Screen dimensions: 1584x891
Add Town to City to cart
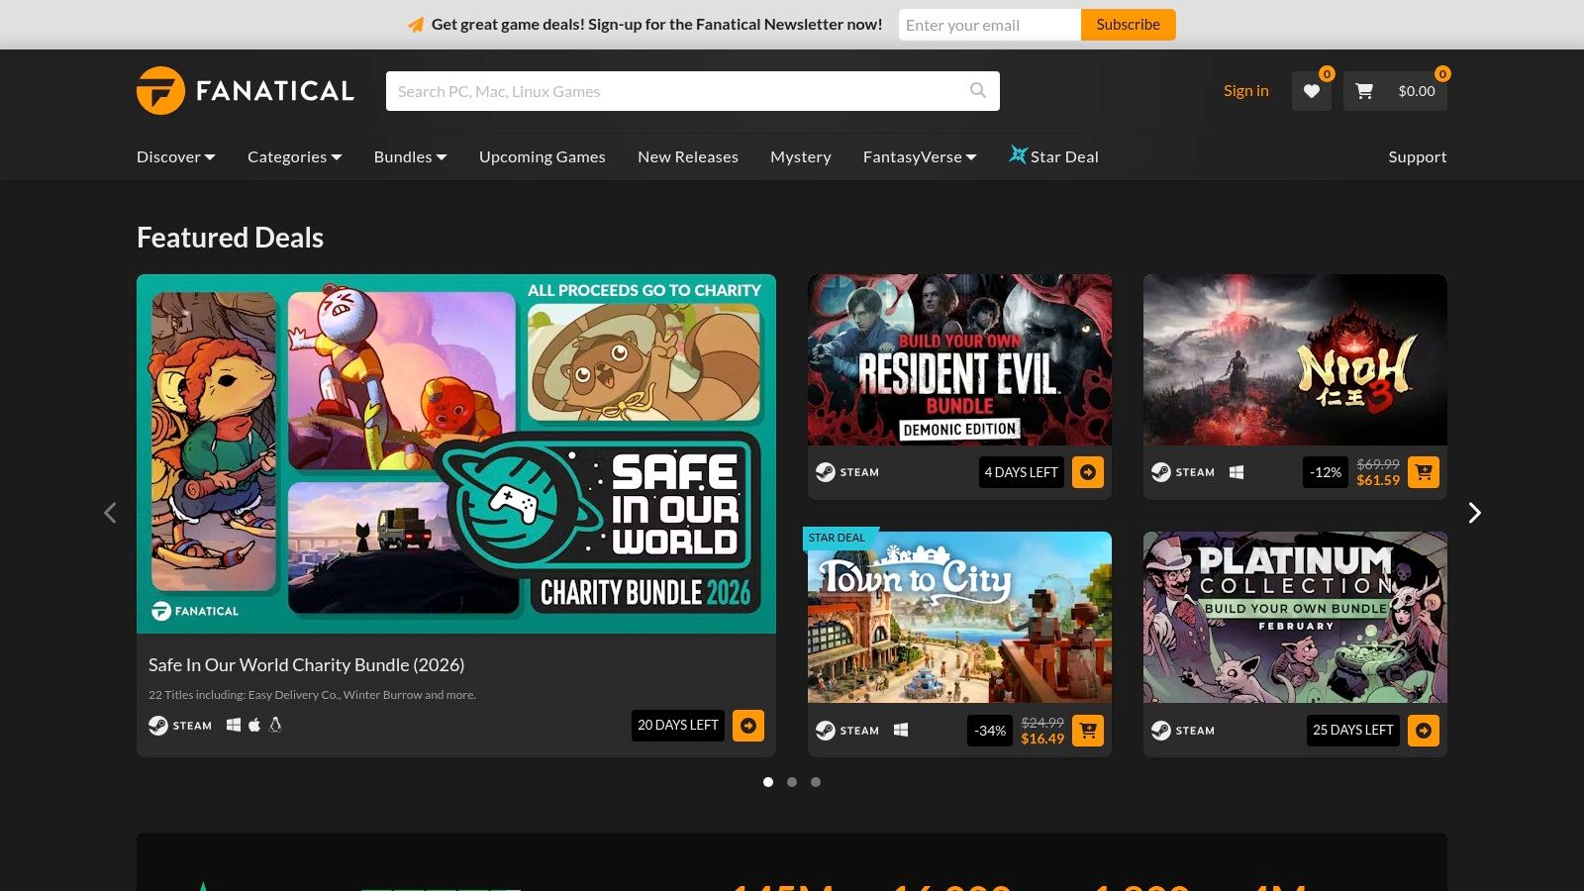1088,731
